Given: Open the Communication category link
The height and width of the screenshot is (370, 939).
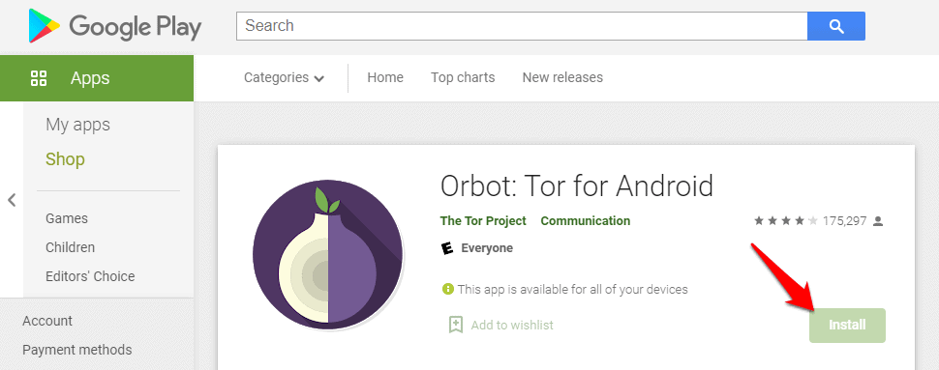Looking at the screenshot, I should tap(585, 221).
